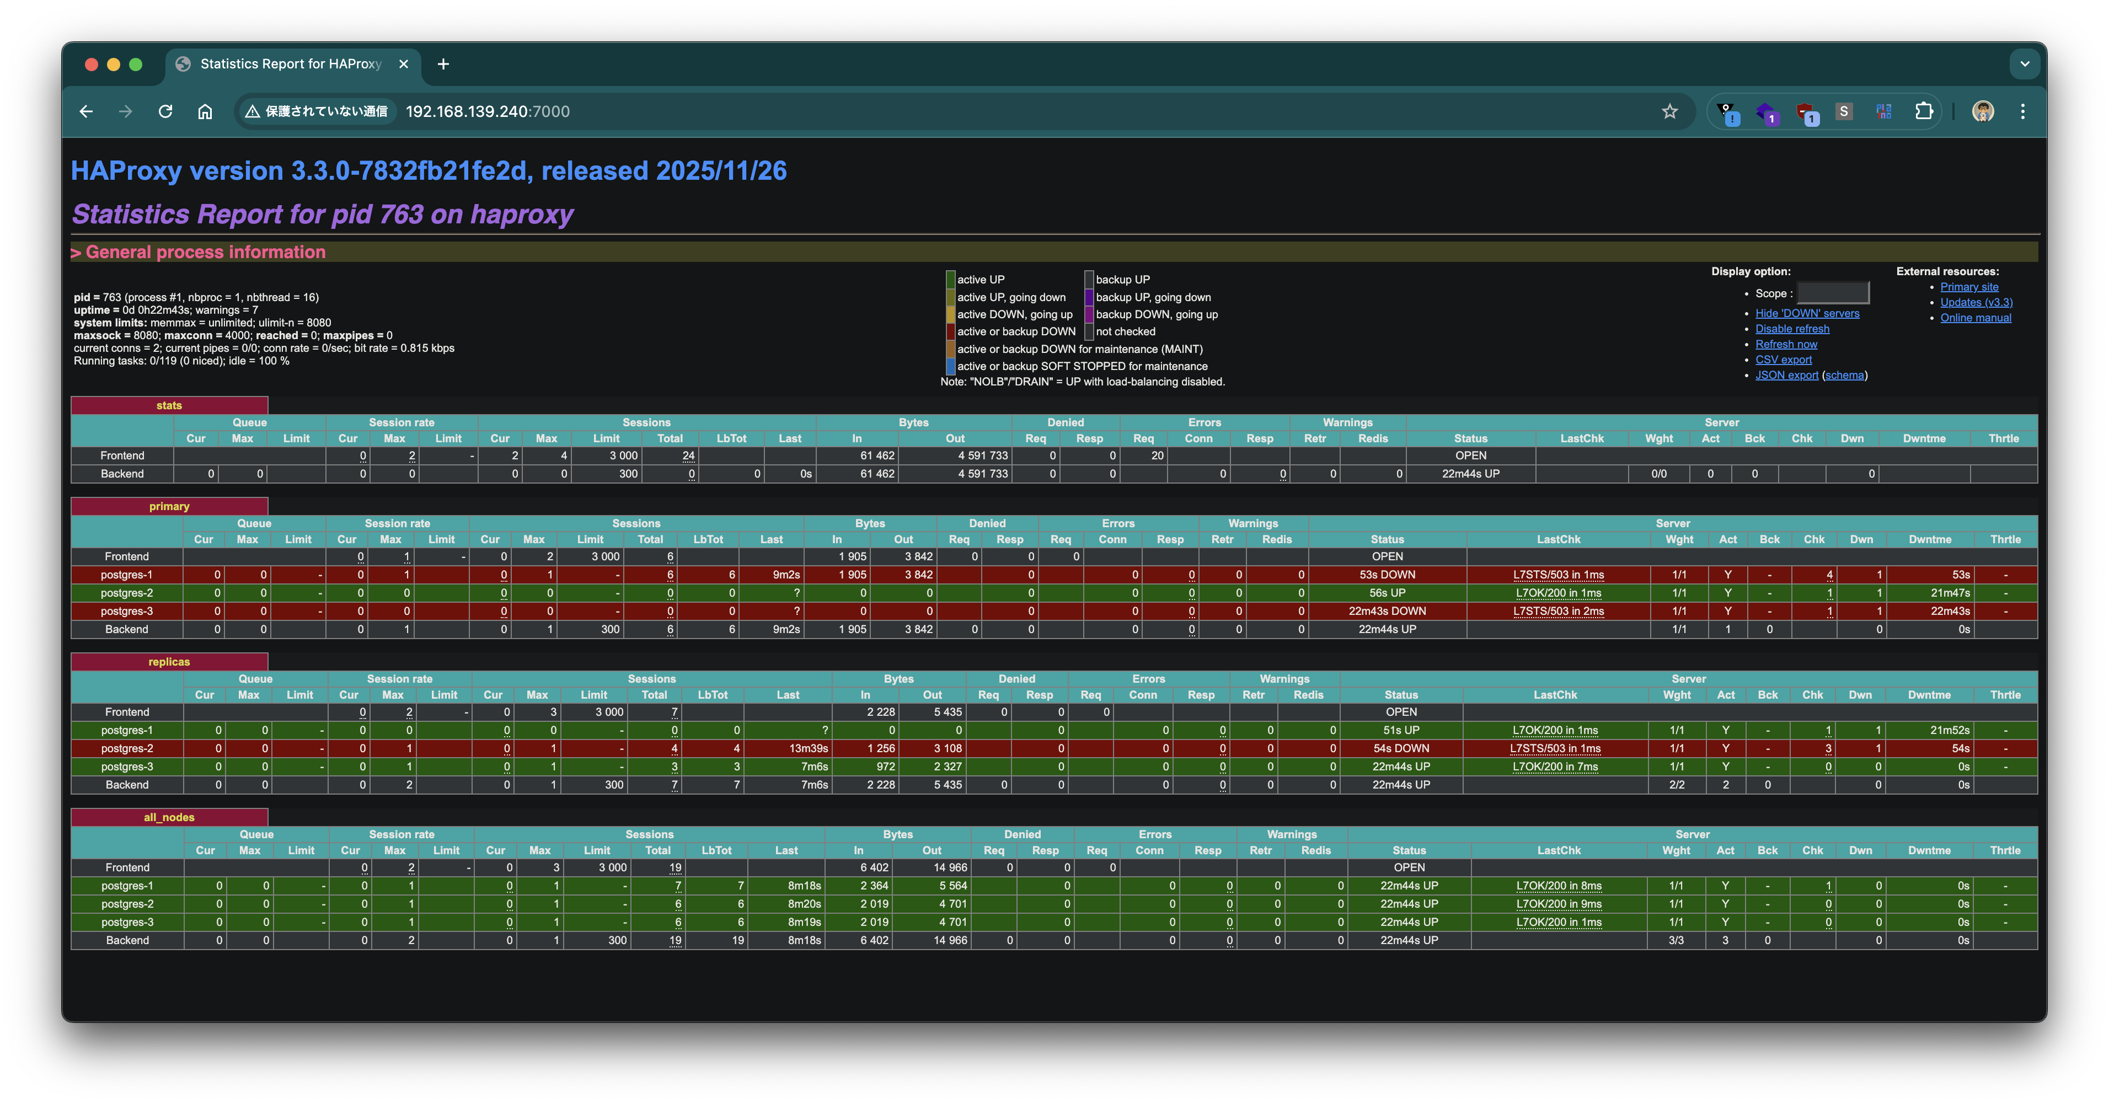Open a new browser tab

(x=443, y=64)
